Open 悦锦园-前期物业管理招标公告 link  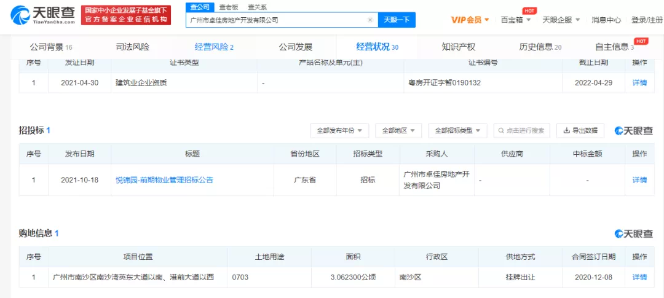[164, 180]
